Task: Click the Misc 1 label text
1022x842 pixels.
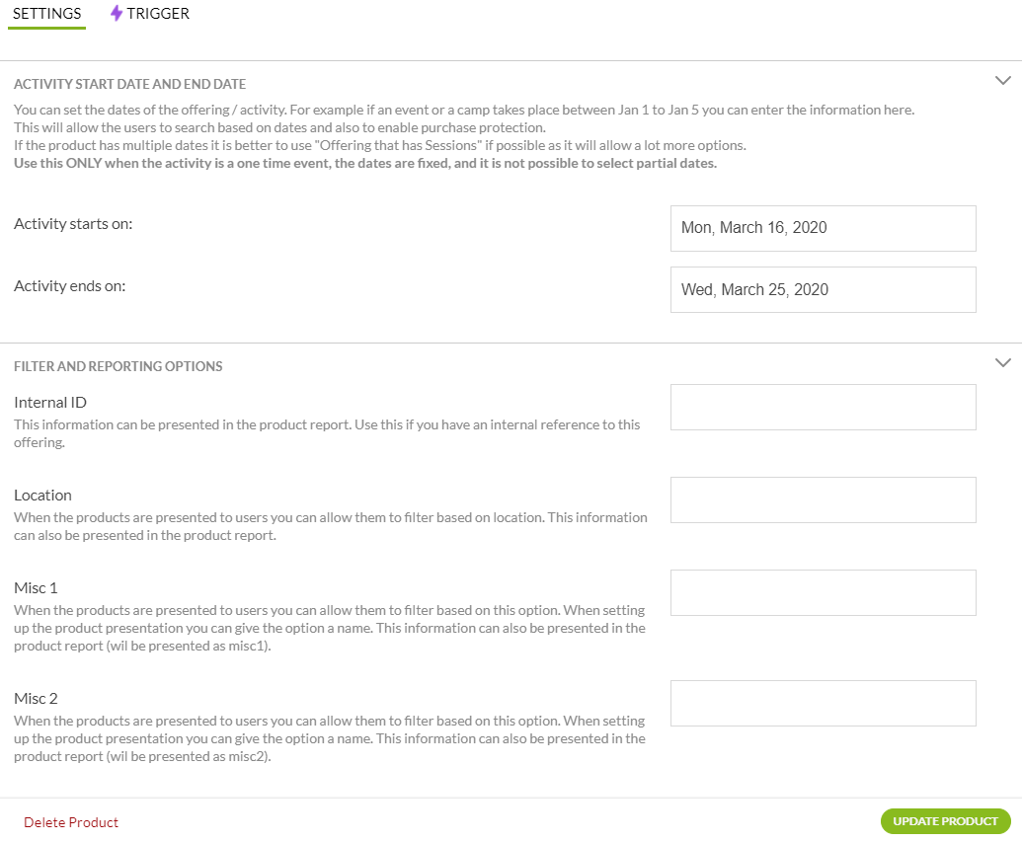Action: tap(36, 588)
